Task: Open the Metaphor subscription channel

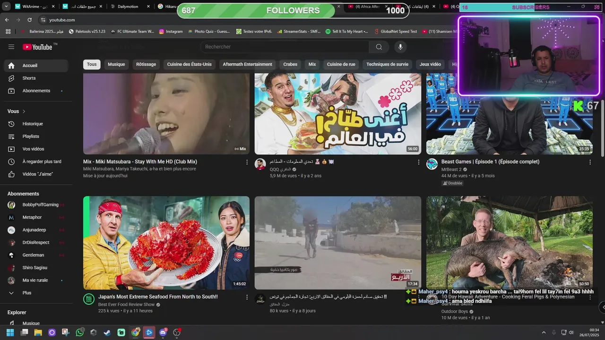Action: (36, 217)
